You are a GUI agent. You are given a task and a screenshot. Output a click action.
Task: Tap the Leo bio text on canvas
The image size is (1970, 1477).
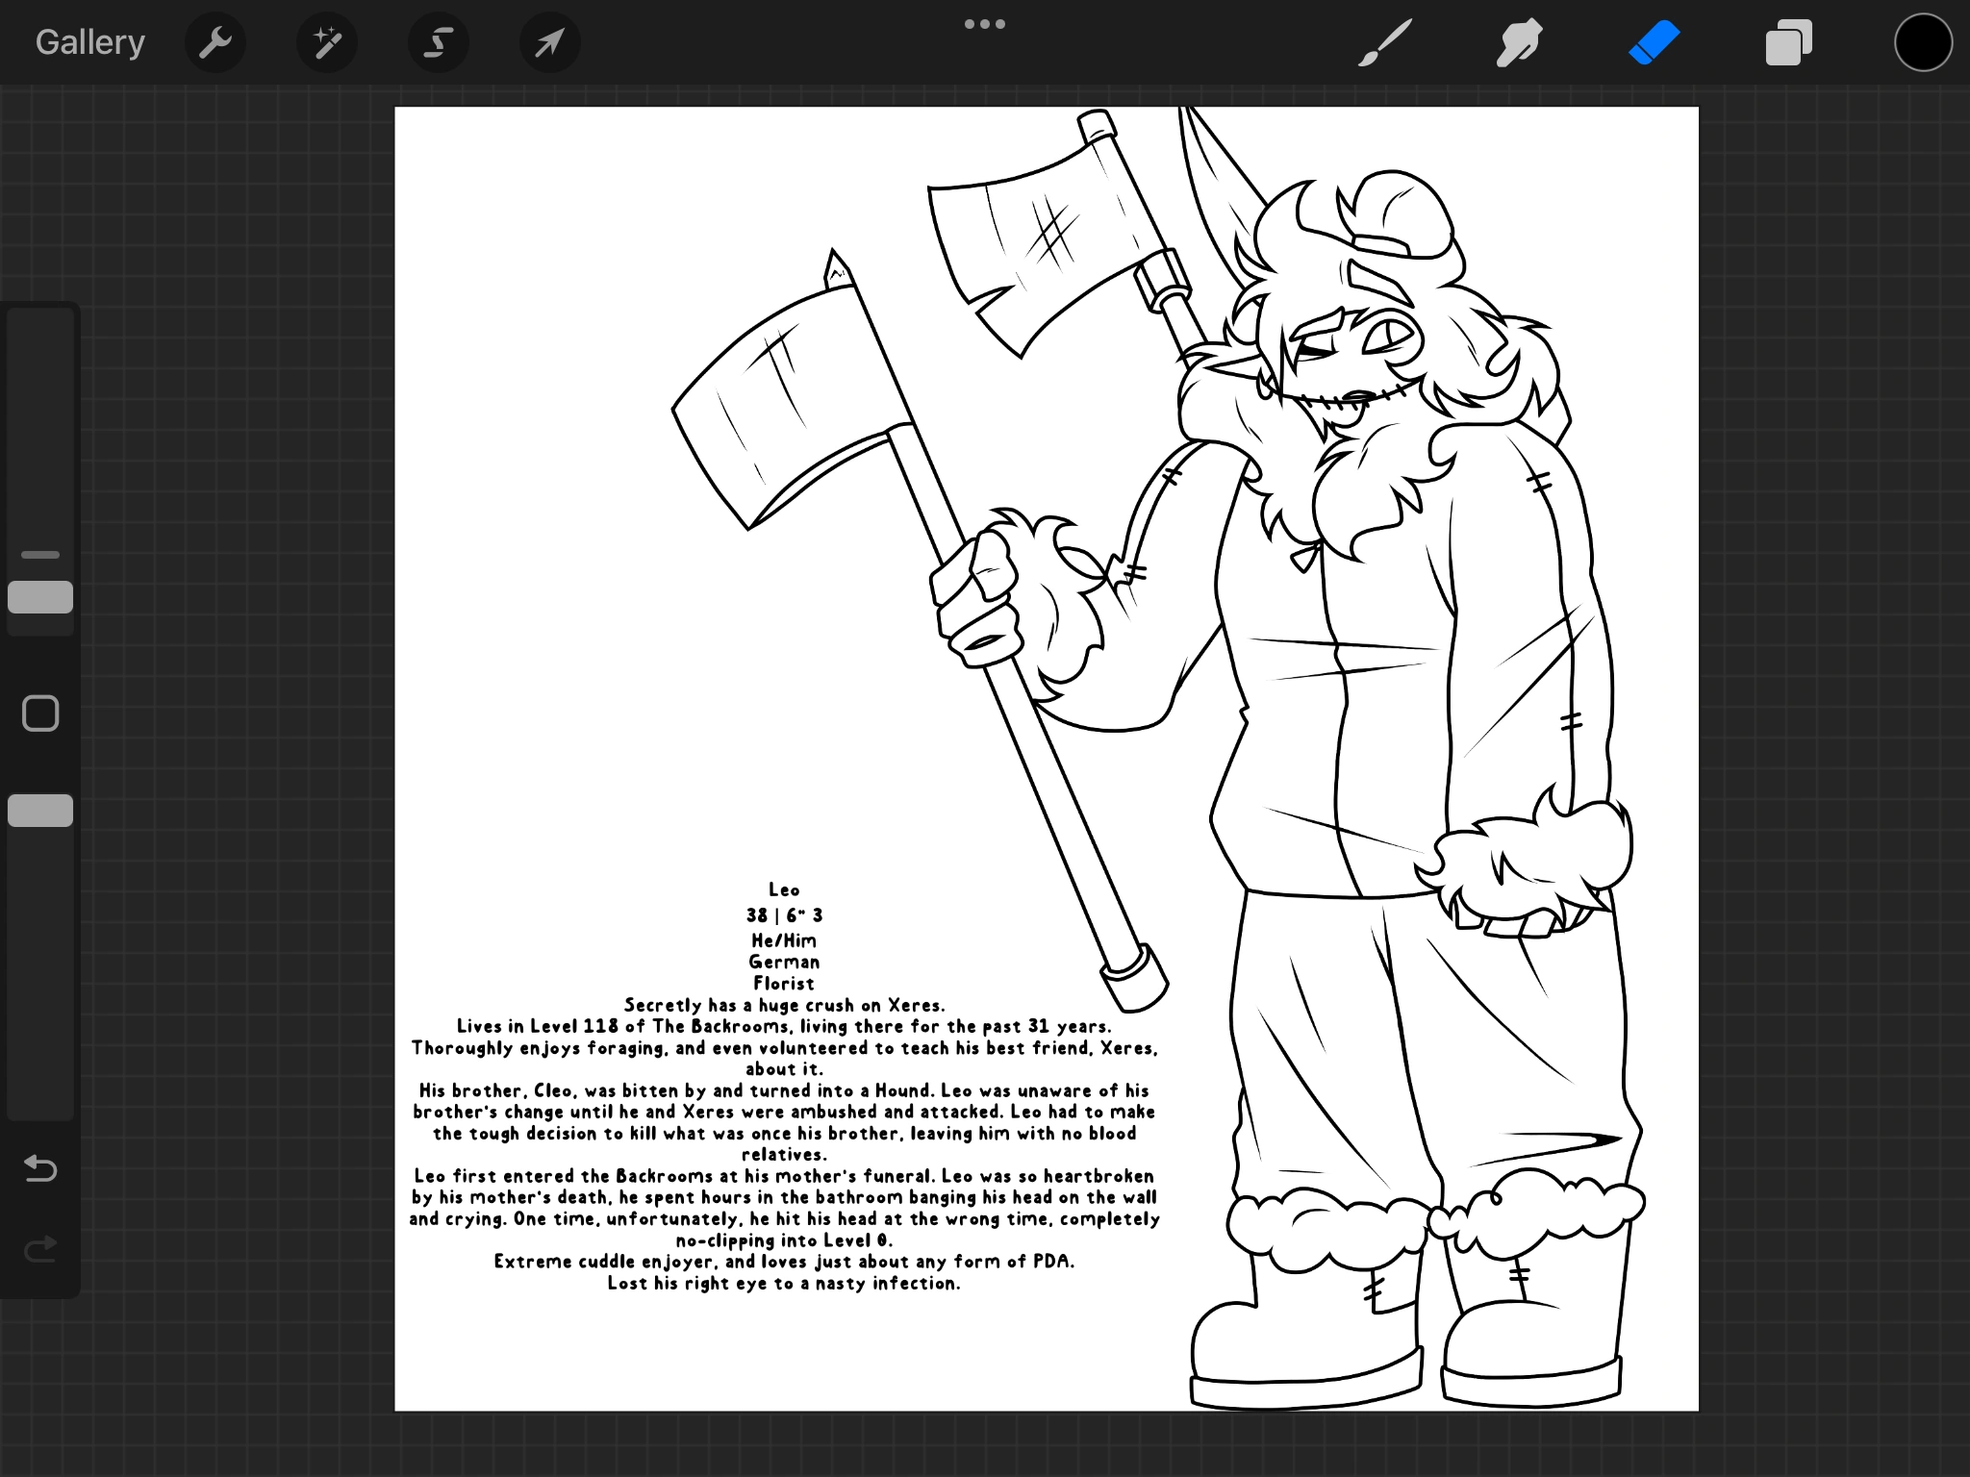[x=784, y=1106]
